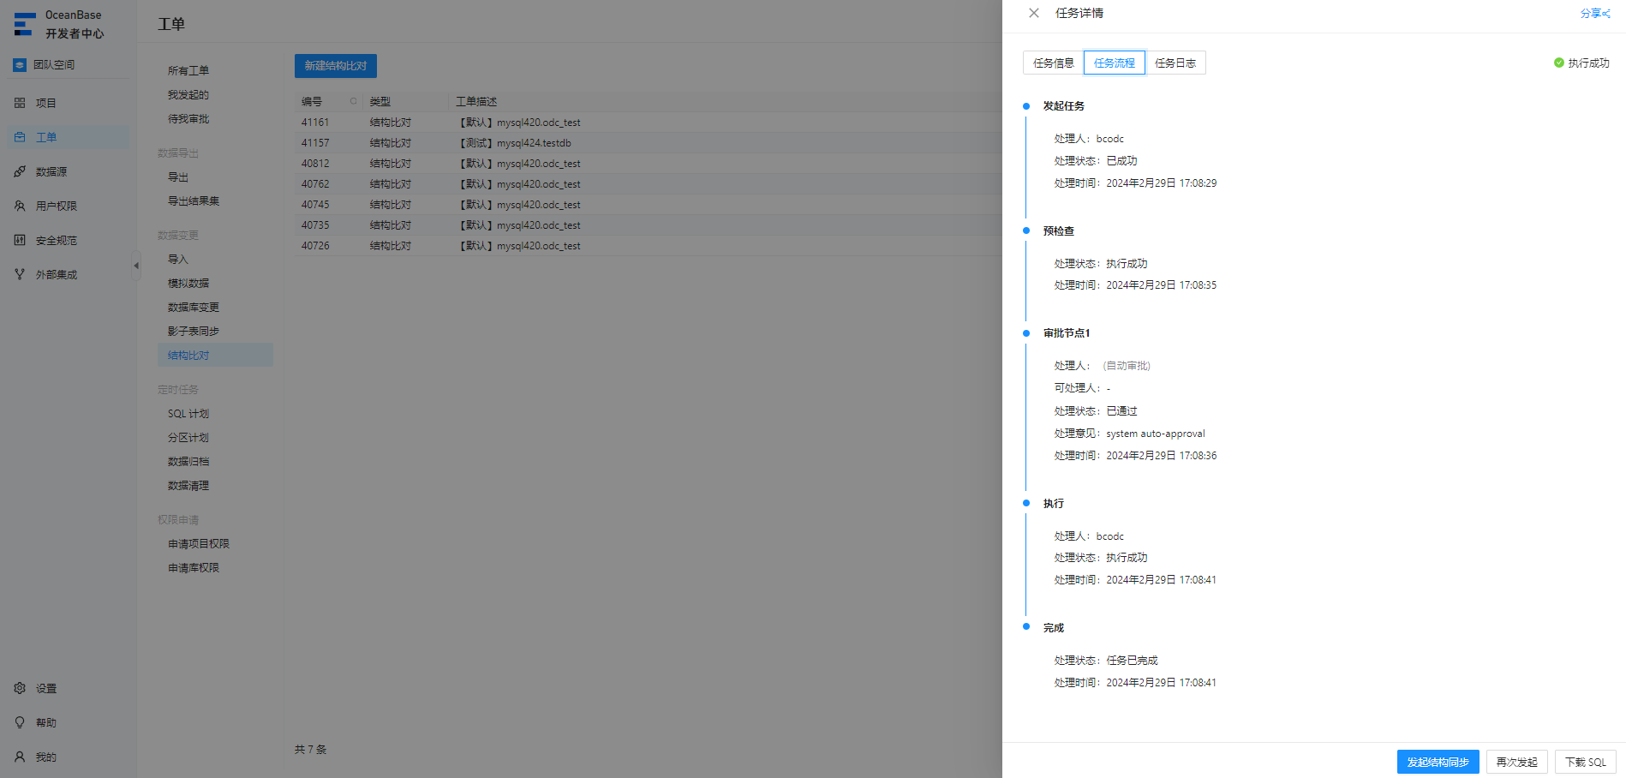Switch to the 任务信息 tab
Image resolution: width=1626 pixels, height=778 pixels.
(x=1053, y=63)
